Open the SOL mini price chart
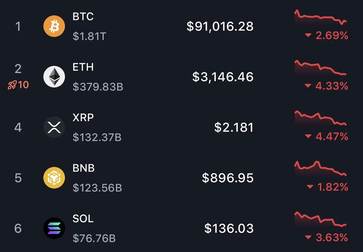Screen dimensions: 363x252 tap(321, 219)
